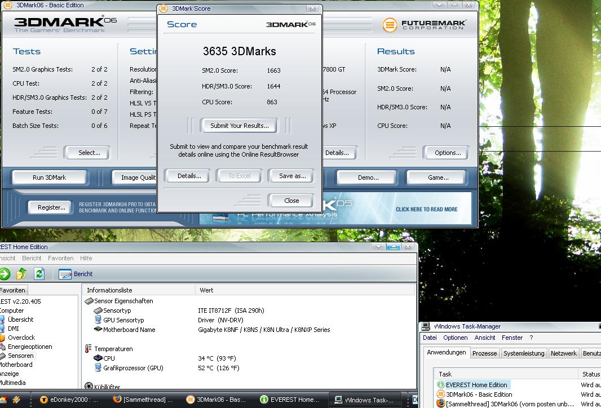Switch to the Prozesse tab in Task-Manager
Screen dimensions: 601x408
pyautogui.click(x=484, y=353)
